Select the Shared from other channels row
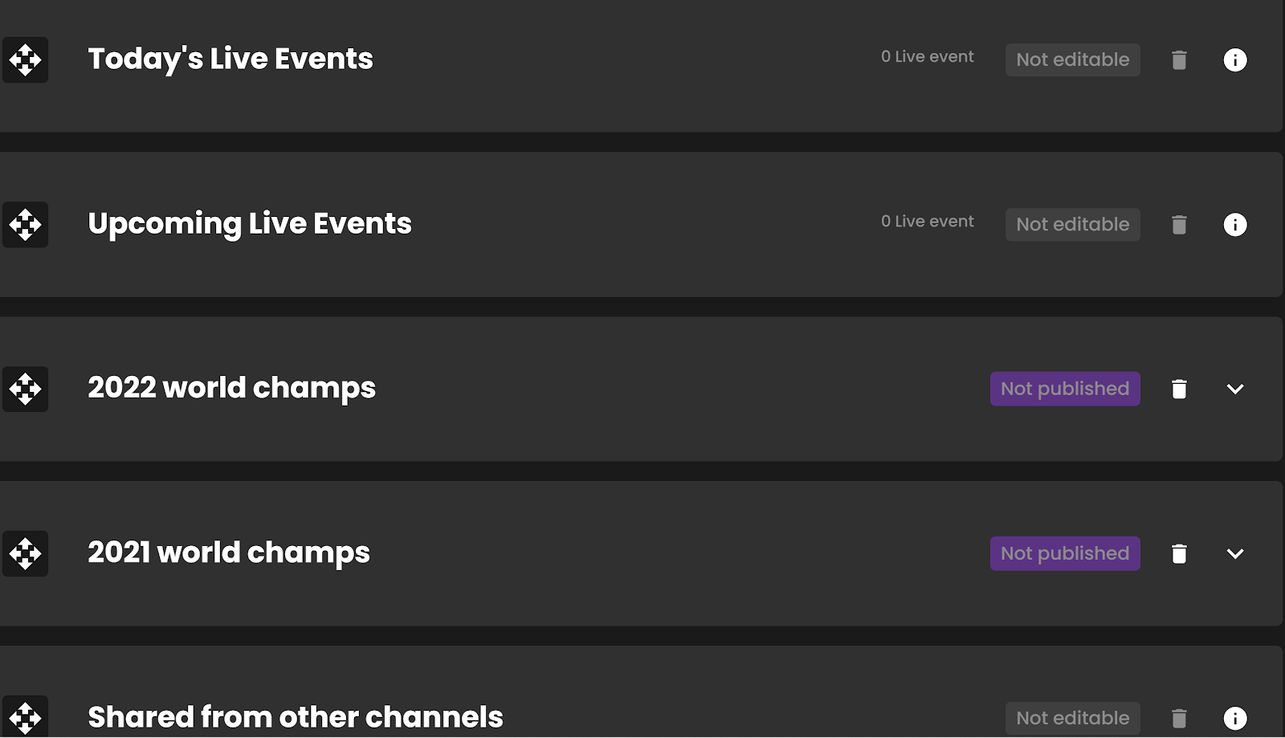 point(295,717)
